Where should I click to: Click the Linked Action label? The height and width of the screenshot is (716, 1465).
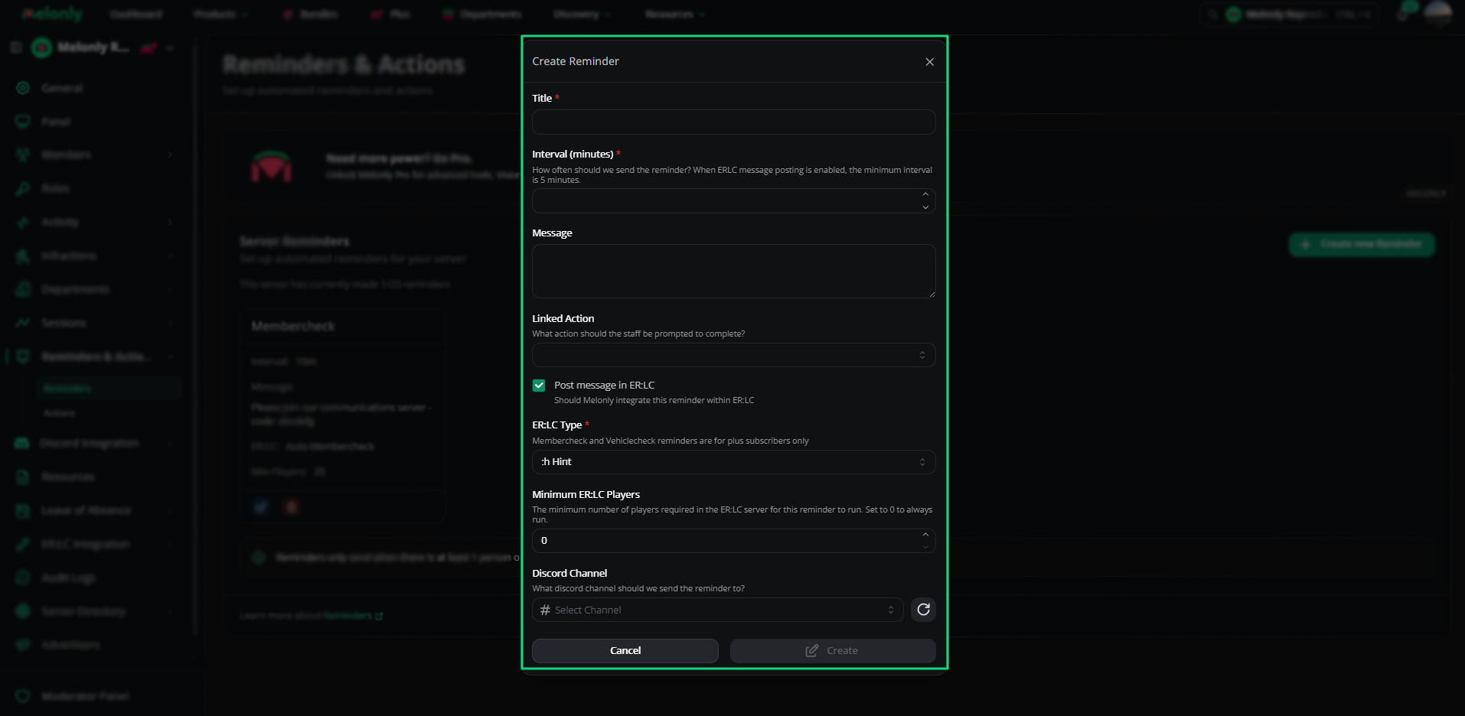click(x=563, y=318)
